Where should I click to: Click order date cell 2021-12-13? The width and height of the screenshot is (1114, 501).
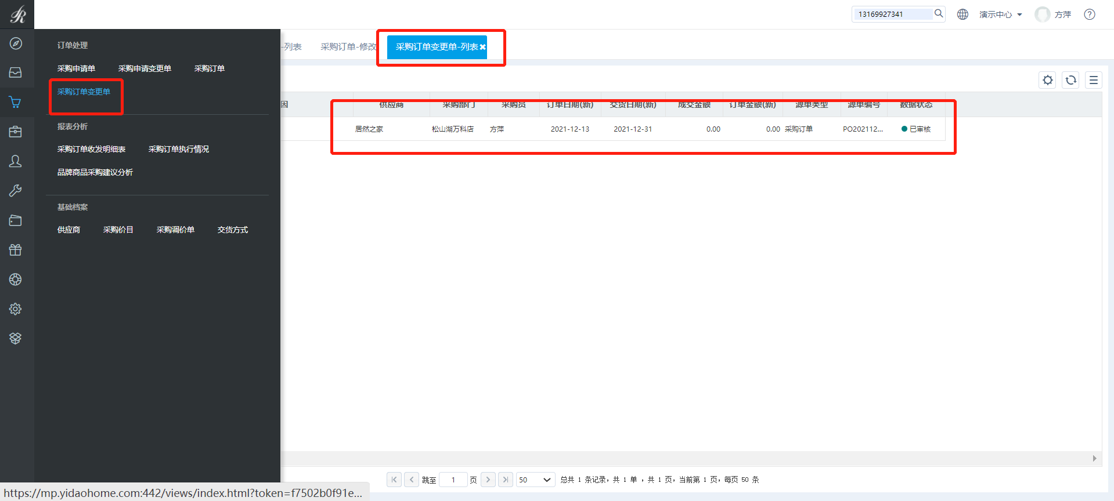coord(570,129)
